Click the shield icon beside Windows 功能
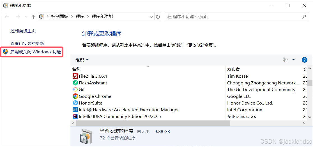Viewport: 313px width, 147px height. click(x=5, y=52)
